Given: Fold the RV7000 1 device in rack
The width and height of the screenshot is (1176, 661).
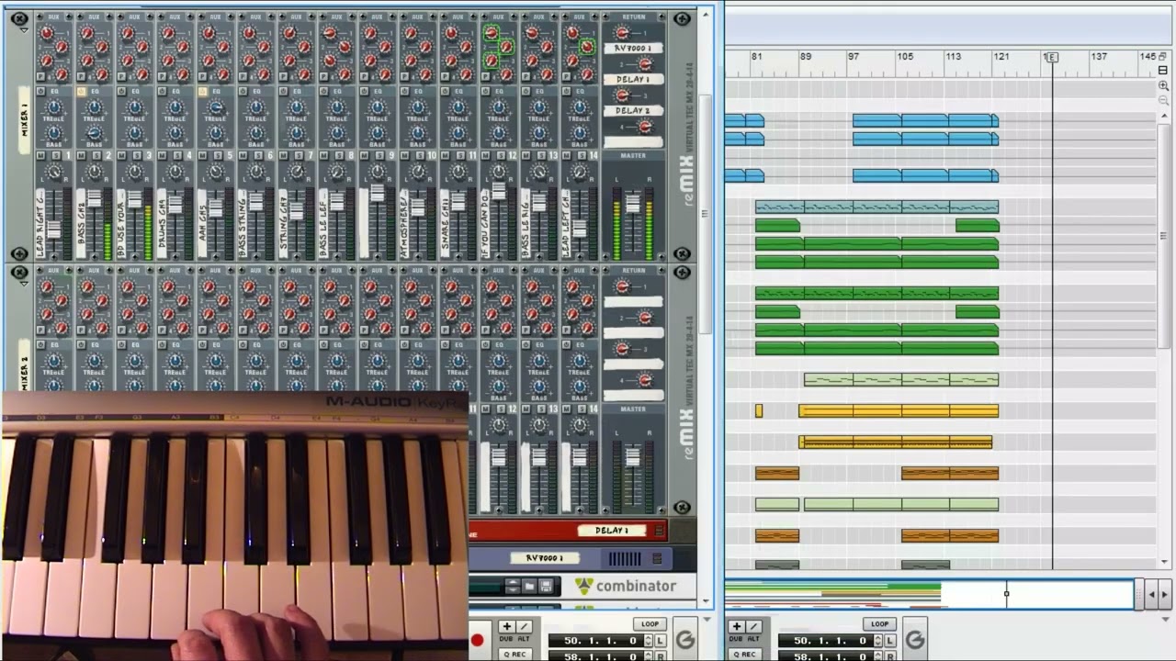Looking at the screenshot, I should point(657,557).
